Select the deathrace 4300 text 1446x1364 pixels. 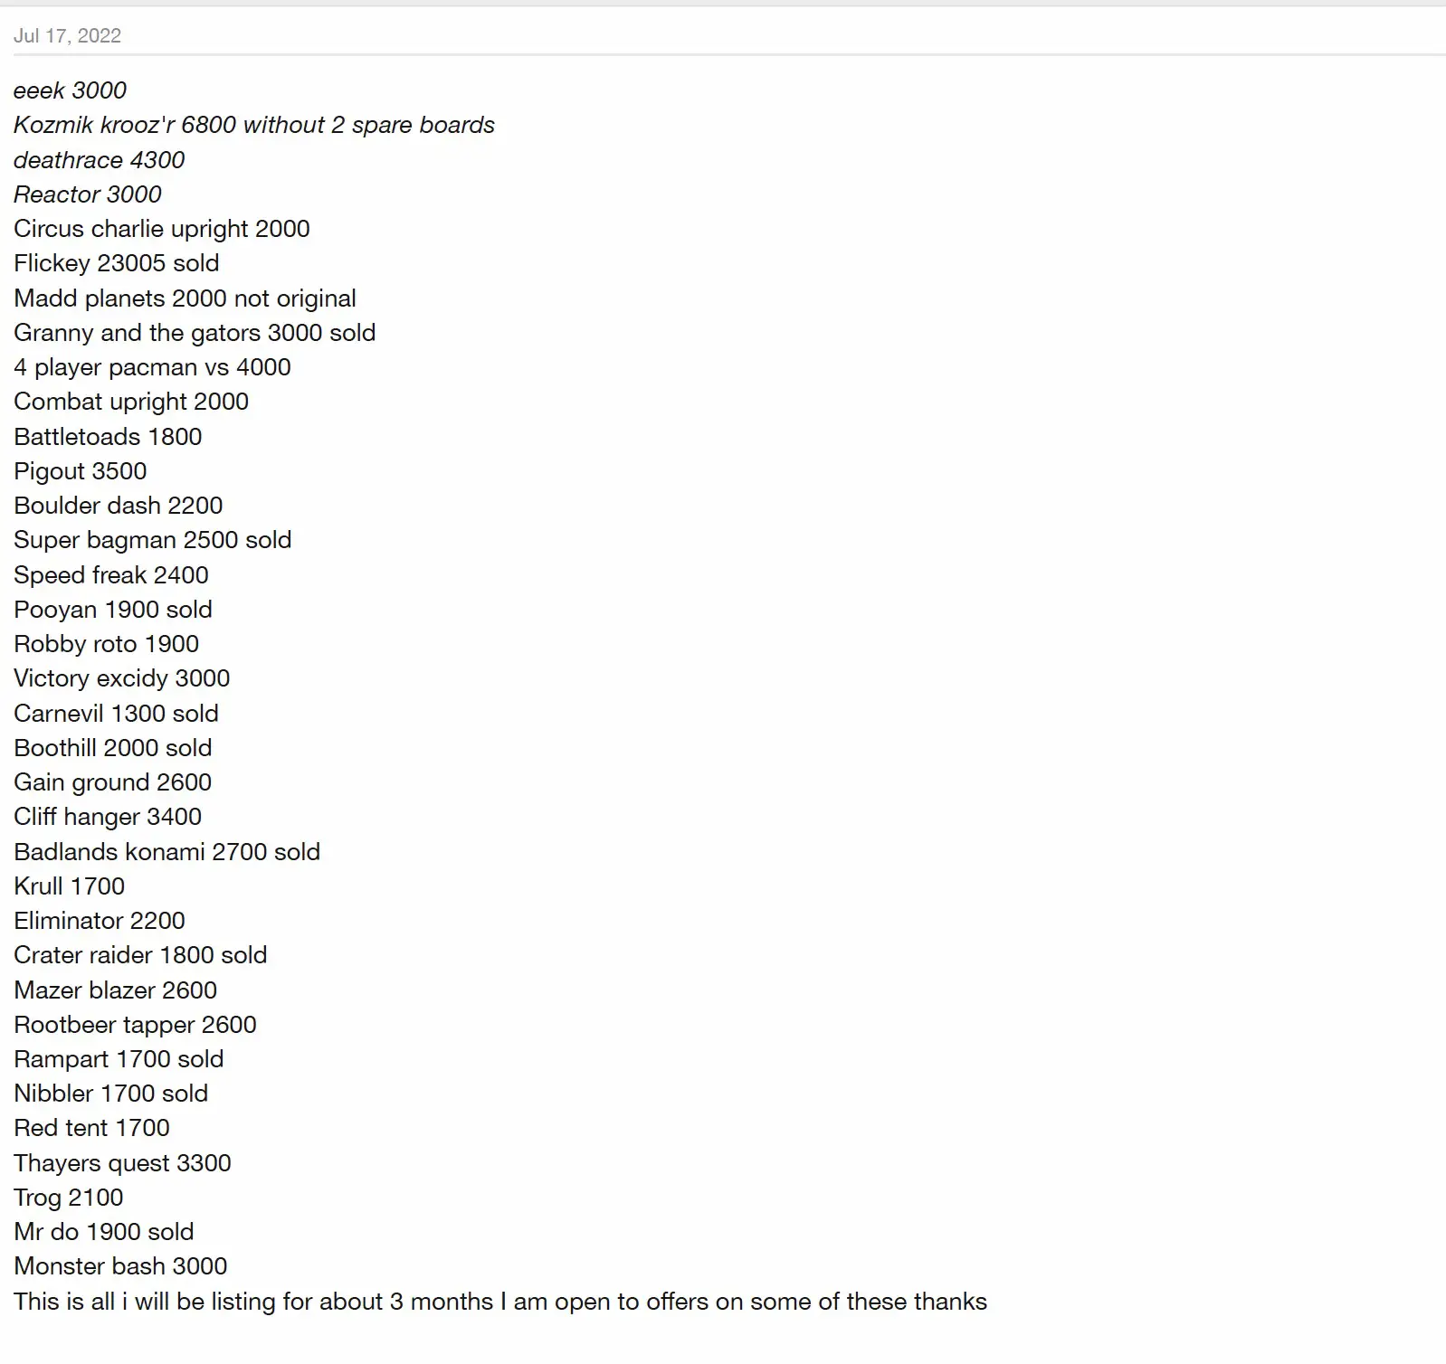99,160
